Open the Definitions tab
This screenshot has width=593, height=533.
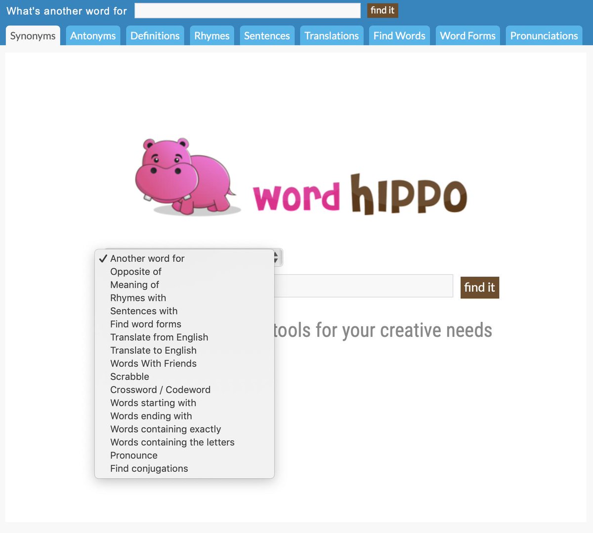155,36
